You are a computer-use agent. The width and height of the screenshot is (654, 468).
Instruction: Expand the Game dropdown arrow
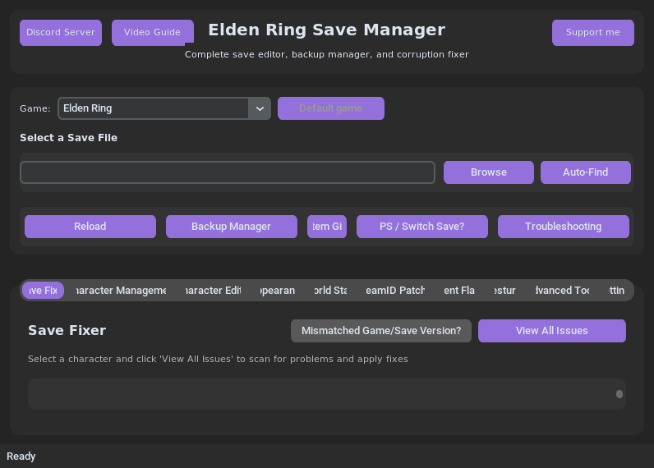click(x=260, y=108)
